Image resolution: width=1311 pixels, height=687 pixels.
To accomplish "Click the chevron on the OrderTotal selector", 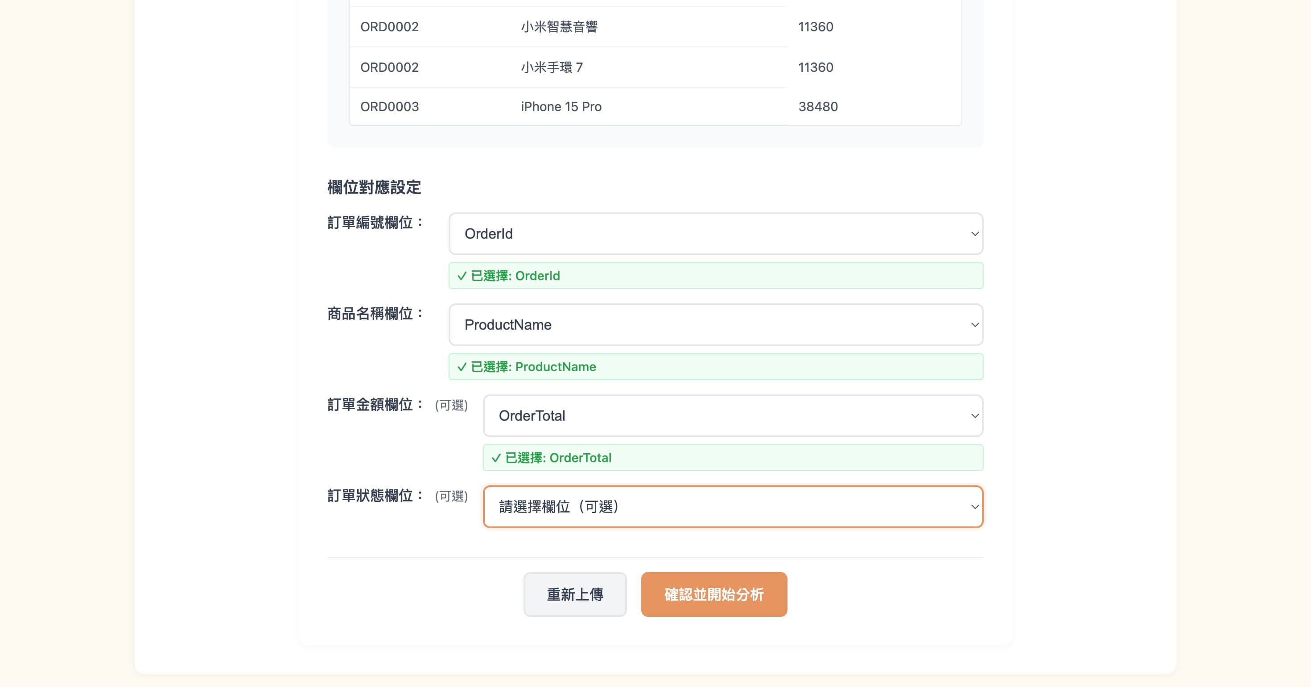I will [975, 416].
